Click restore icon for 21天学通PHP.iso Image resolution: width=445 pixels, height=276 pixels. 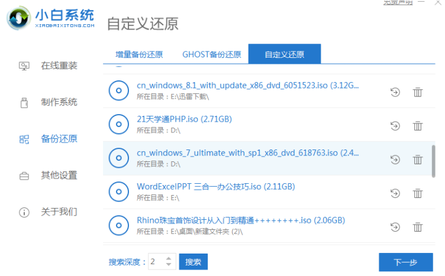[395, 125]
